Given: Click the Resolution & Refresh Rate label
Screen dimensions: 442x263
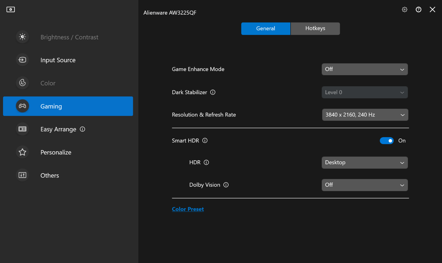Looking at the screenshot, I should pyautogui.click(x=204, y=115).
